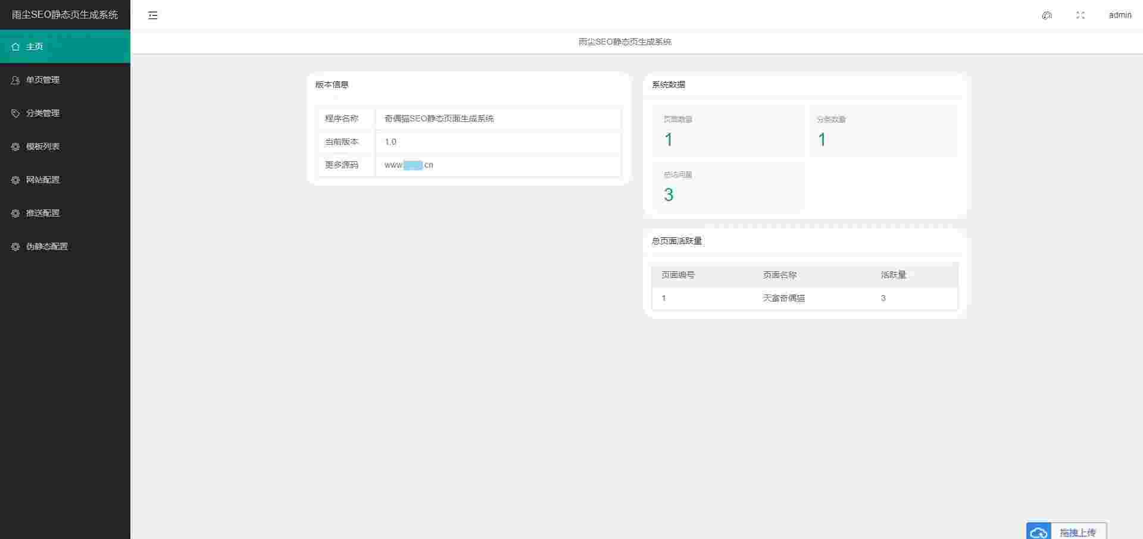The width and height of the screenshot is (1143, 539).
Task: Go to 主页 in the sidebar
Action: [65, 46]
